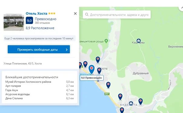Viewport: 183px width, 113px height.
Task: Click address Улица Платановая, 43/5, Хоста
Action: pos(22,64)
